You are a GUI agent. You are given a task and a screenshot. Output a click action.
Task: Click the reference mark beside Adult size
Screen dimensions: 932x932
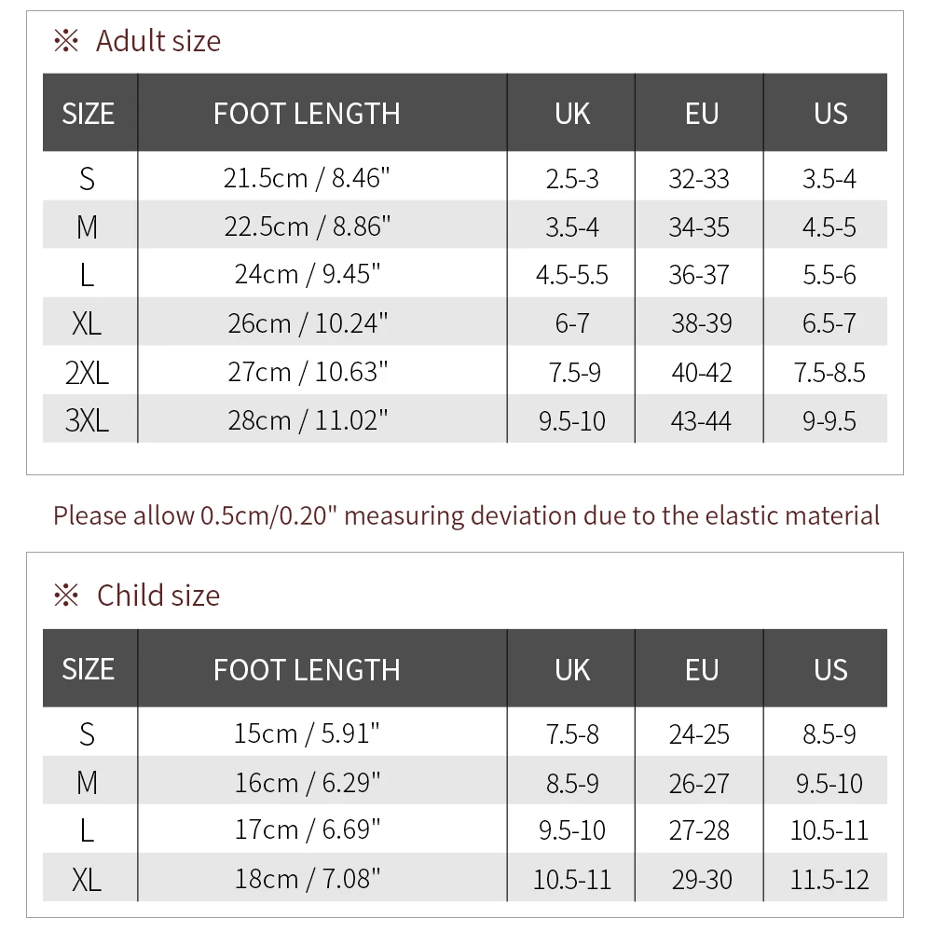(66, 42)
